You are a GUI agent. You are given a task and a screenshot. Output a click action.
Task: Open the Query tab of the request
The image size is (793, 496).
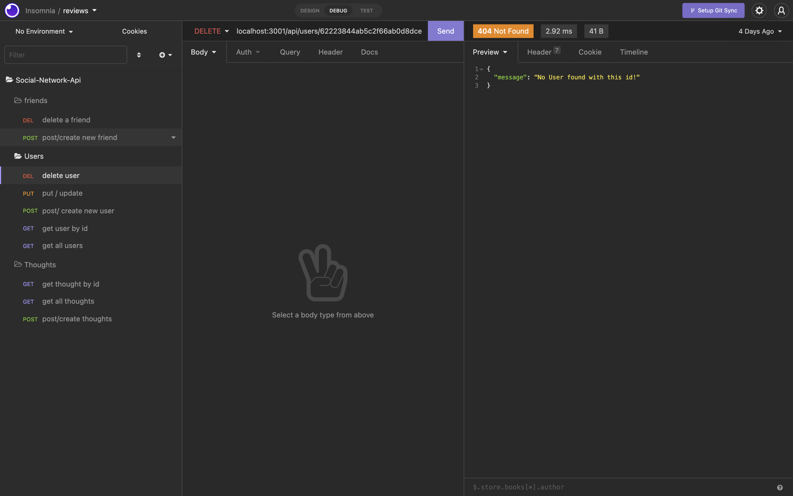coord(290,52)
